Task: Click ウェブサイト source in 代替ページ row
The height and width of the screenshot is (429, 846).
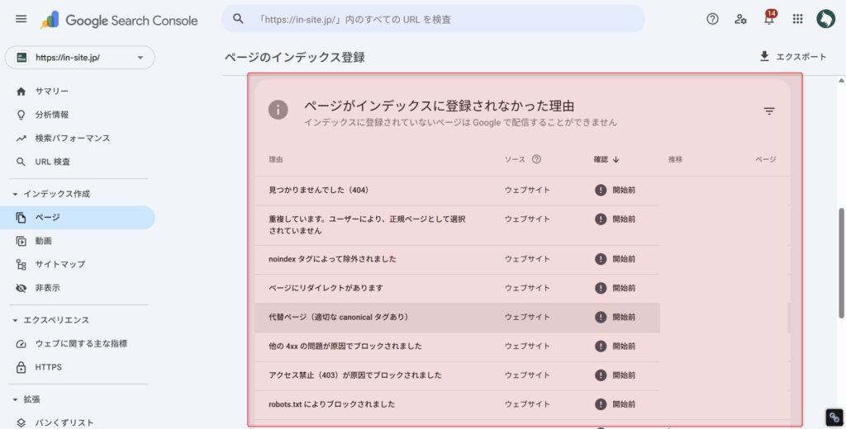Action: (527, 318)
